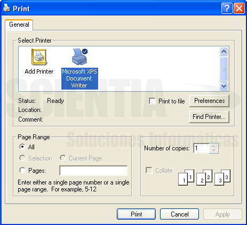247x225 pixels.
Task: Click the printer list scroll up arrow
Action: (224, 52)
